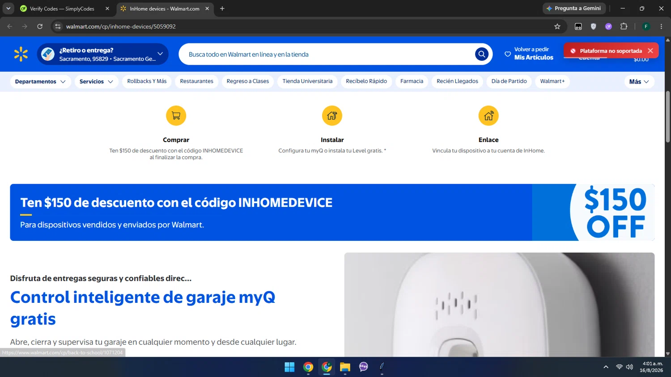Open the taskbar clock and date

click(651, 367)
